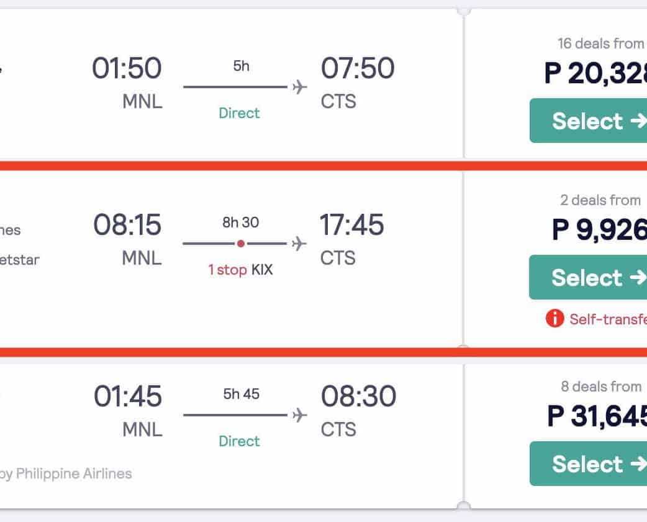Click the "1 stop KIX" label
647x522 pixels.
[x=240, y=270]
